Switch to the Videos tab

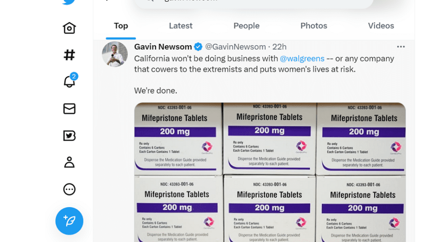[381, 26]
